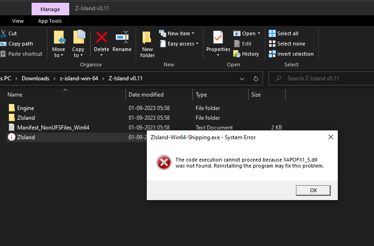Image resolution: width=374 pixels, height=246 pixels.
Task: Click the XAPOFX1_5.dll error message text
Action: click(249, 162)
